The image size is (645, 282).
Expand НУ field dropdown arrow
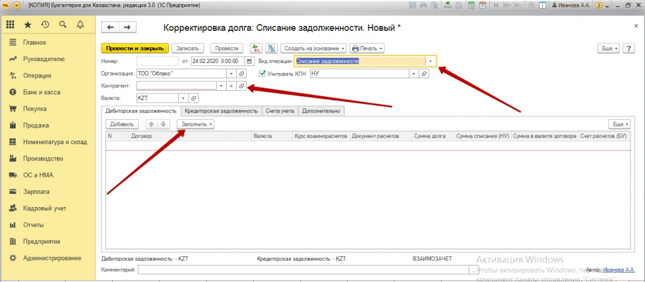tap(414, 74)
